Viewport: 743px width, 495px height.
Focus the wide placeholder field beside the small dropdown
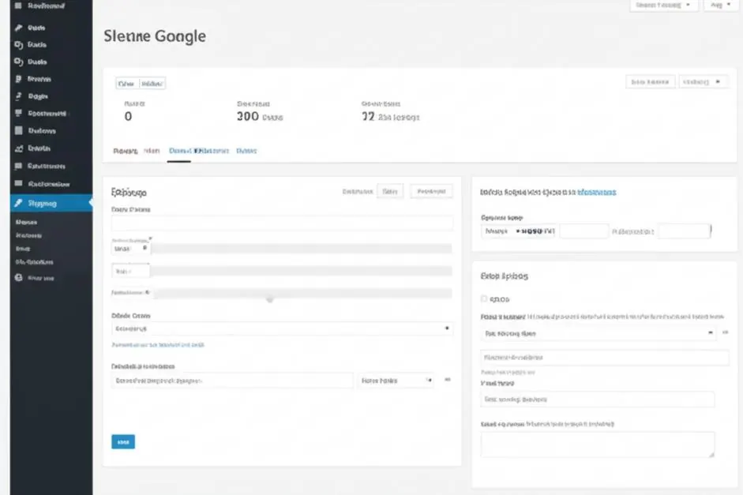(x=232, y=381)
